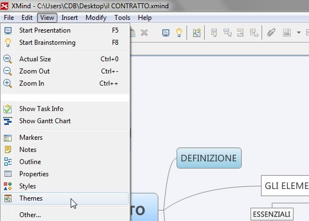This screenshot has height=221, width=309.
Task: Click the Zoom In magnifier icon
Action: point(8,83)
